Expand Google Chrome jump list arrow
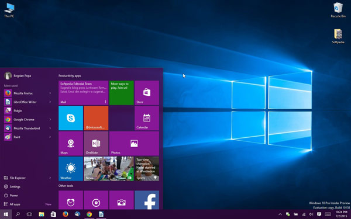This screenshot has width=351, height=219. [50, 119]
